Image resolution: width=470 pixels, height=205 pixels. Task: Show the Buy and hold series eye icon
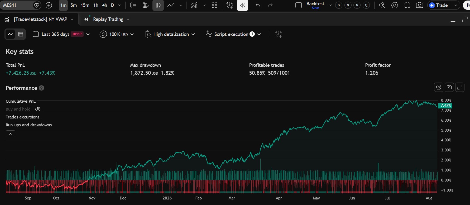pyautogui.click(x=38, y=109)
